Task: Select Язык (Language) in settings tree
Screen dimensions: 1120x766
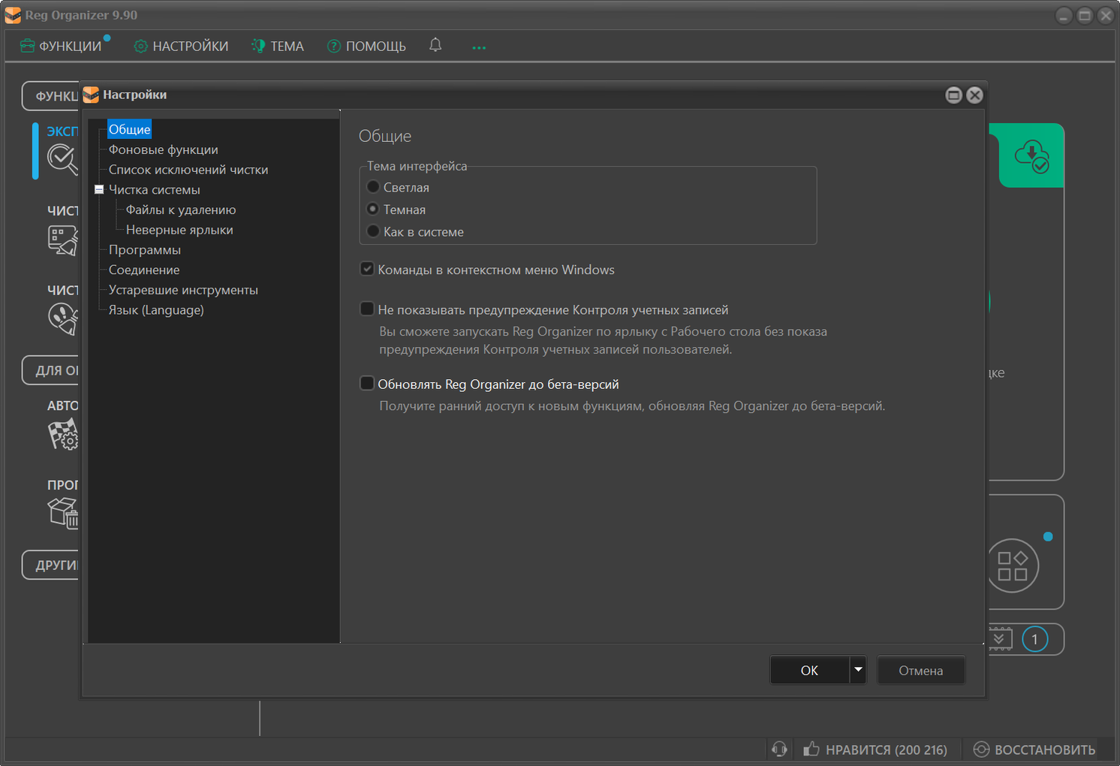Action: pyautogui.click(x=156, y=310)
